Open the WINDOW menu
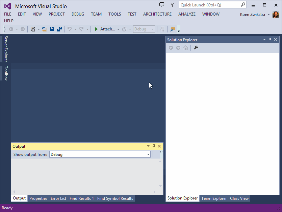Viewport: 282px width, 212px height. coord(211,14)
